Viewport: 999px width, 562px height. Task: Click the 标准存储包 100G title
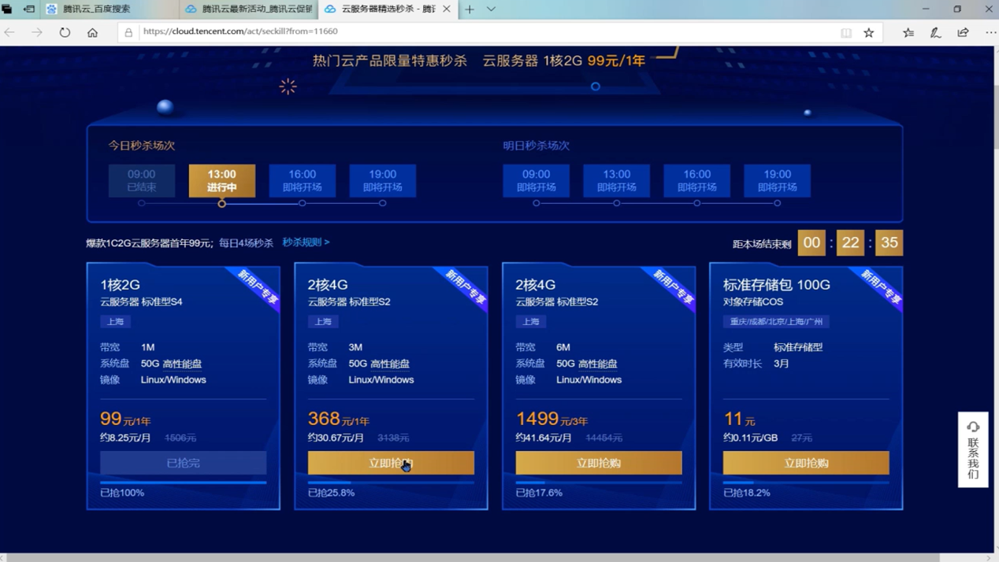tap(777, 284)
